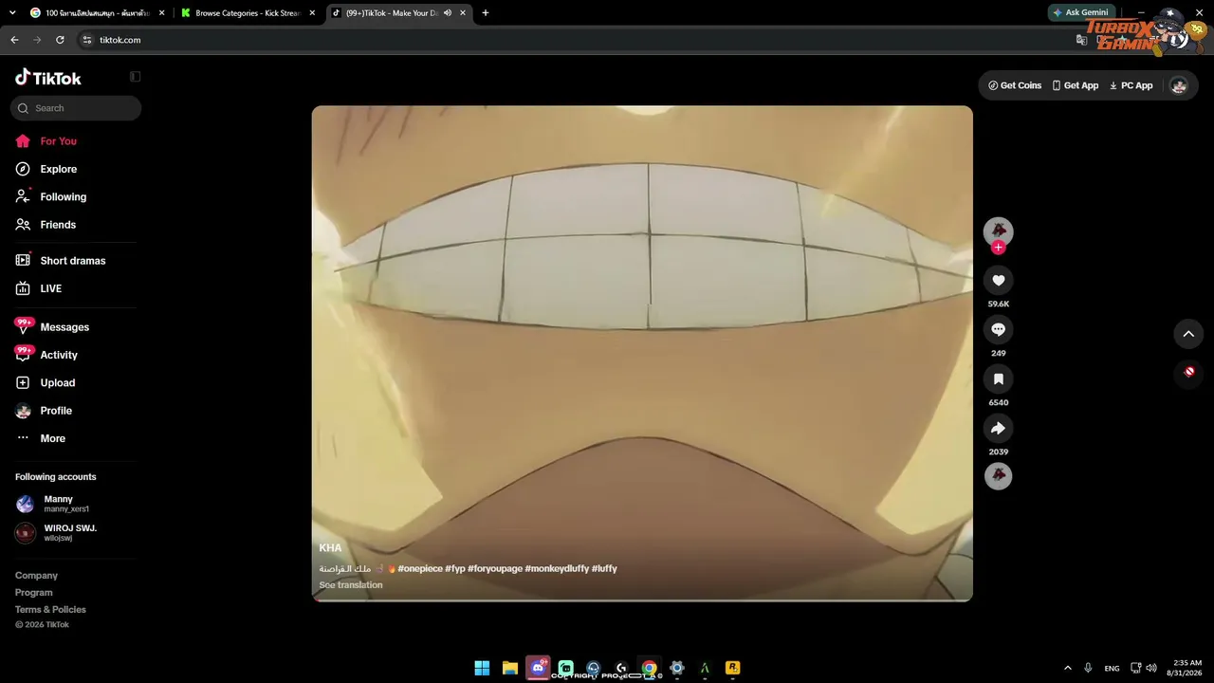Open Rockstar Games Launcher from taskbar
1214x683 pixels.
pos(733,668)
